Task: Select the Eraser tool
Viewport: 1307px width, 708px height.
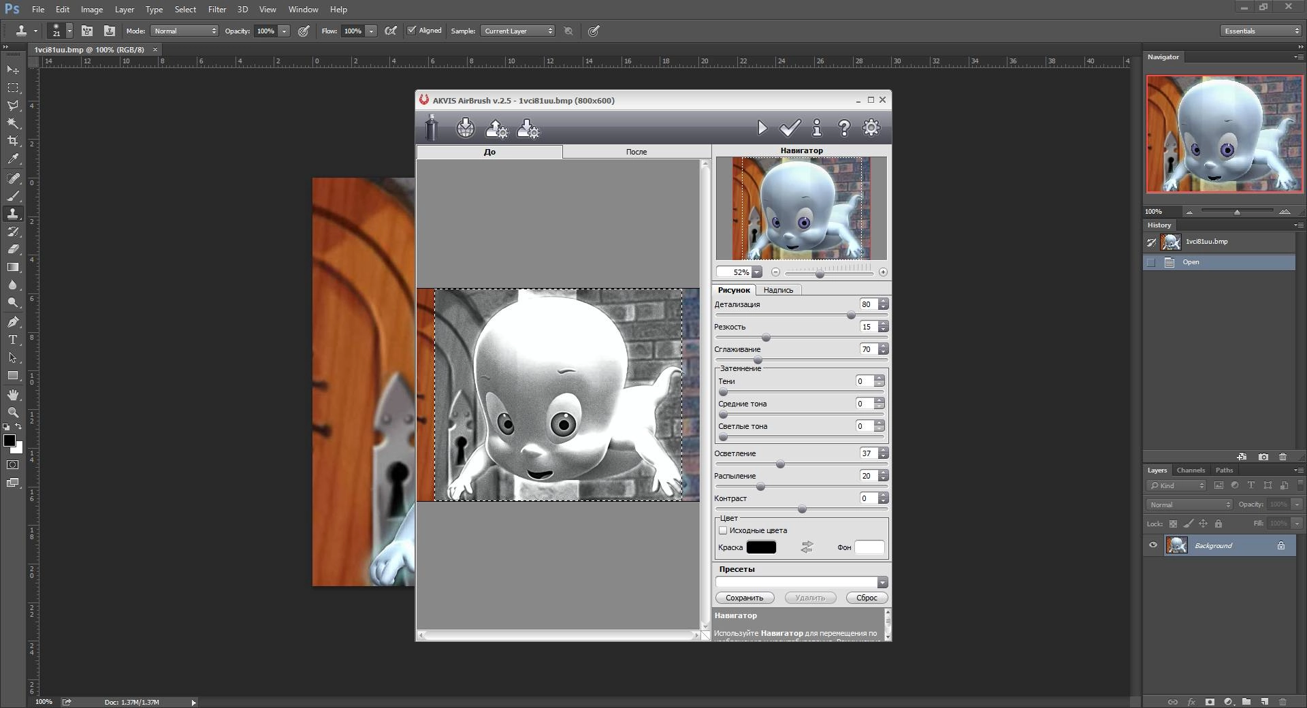Action: click(13, 249)
